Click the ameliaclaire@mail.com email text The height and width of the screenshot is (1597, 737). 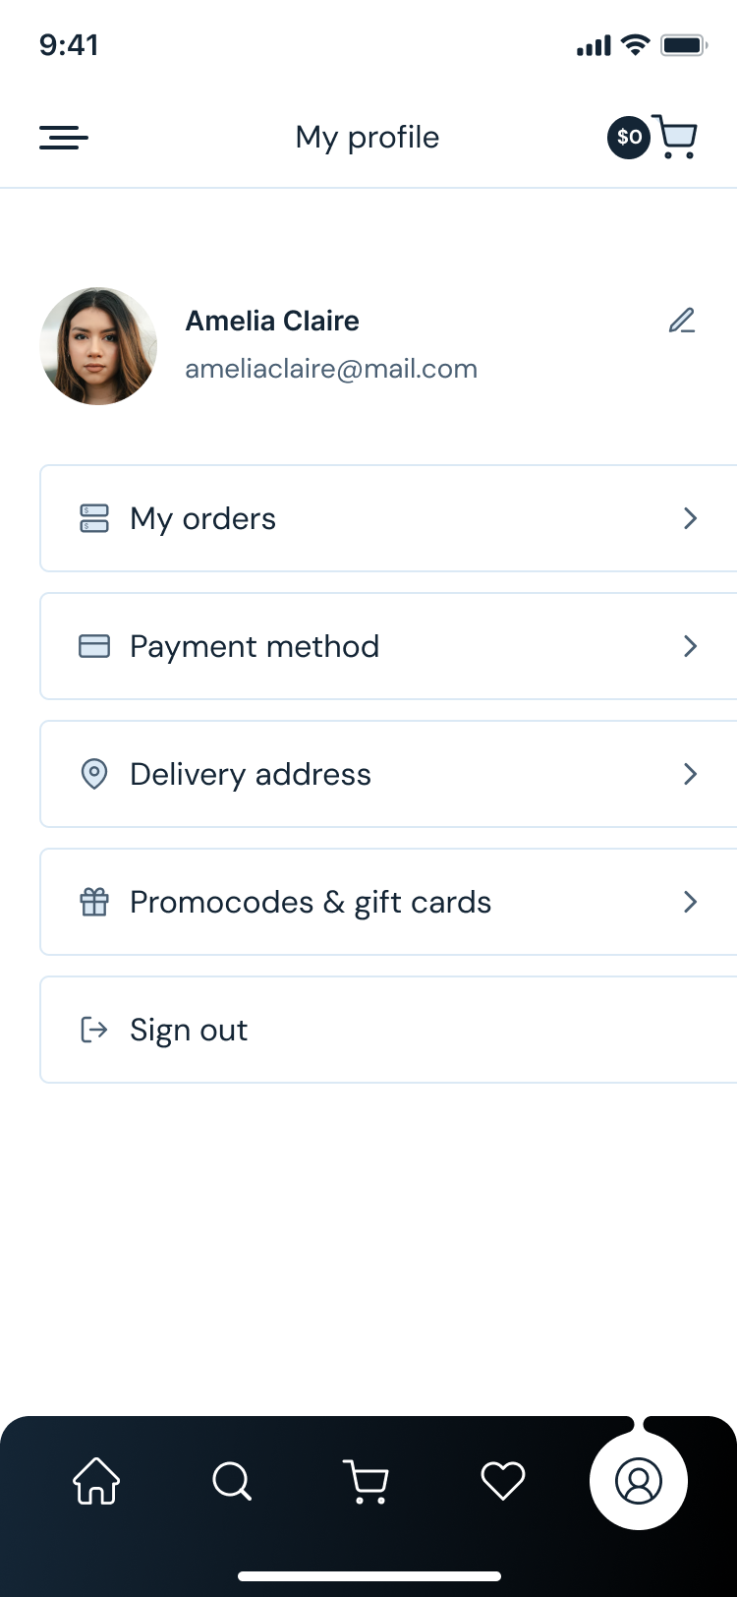[331, 369]
